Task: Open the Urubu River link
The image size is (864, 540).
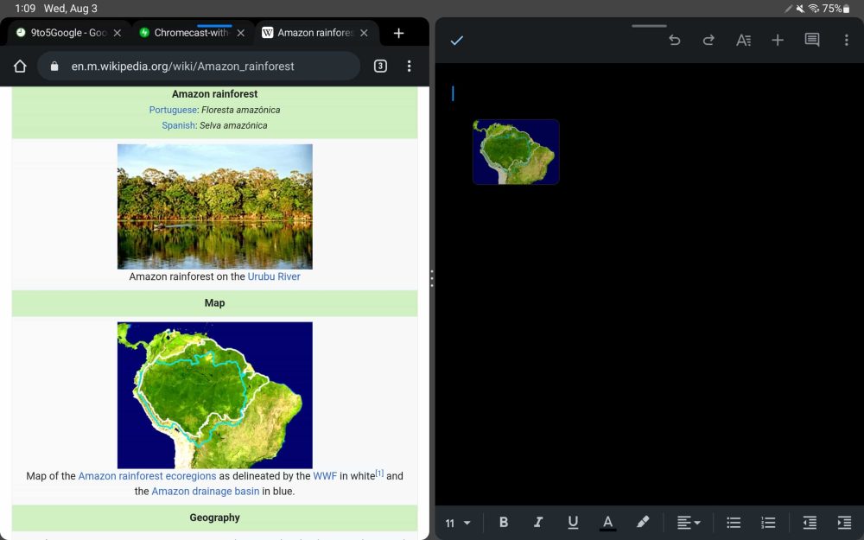Action: [x=274, y=276]
